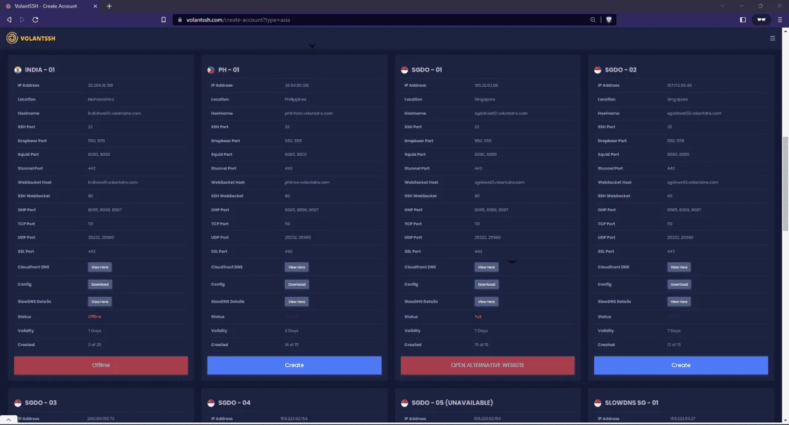Open the Brave browser main menu
Image resolution: width=789 pixels, height=425 pixels.
tap(780, 20)
